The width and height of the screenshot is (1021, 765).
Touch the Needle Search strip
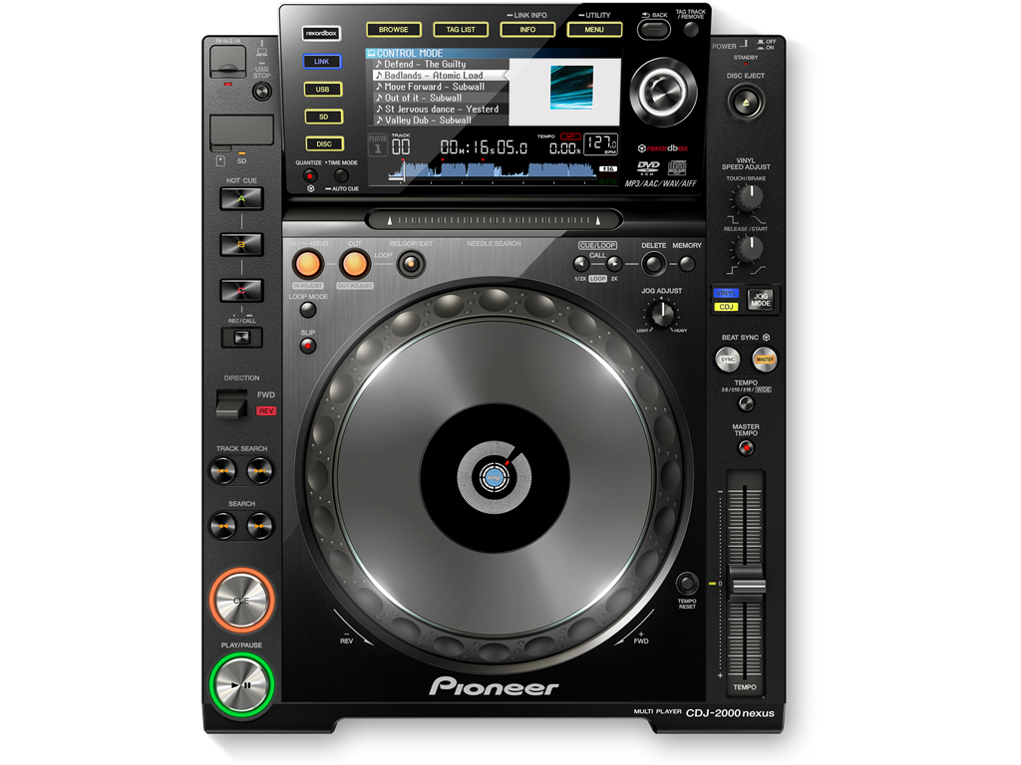click(494, 219)
